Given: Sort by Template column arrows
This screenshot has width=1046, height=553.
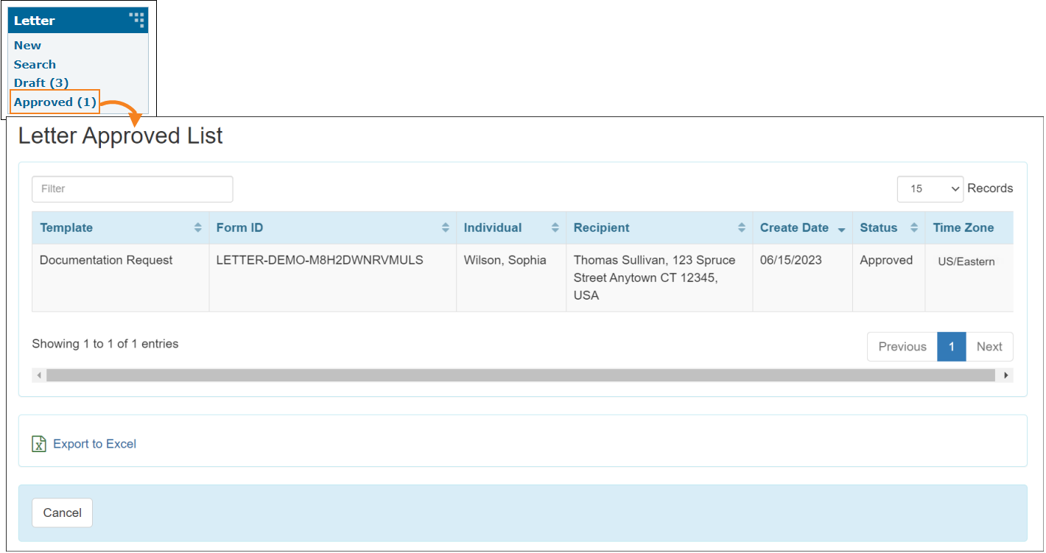Looking at the screenshot, I should [197, 228].
